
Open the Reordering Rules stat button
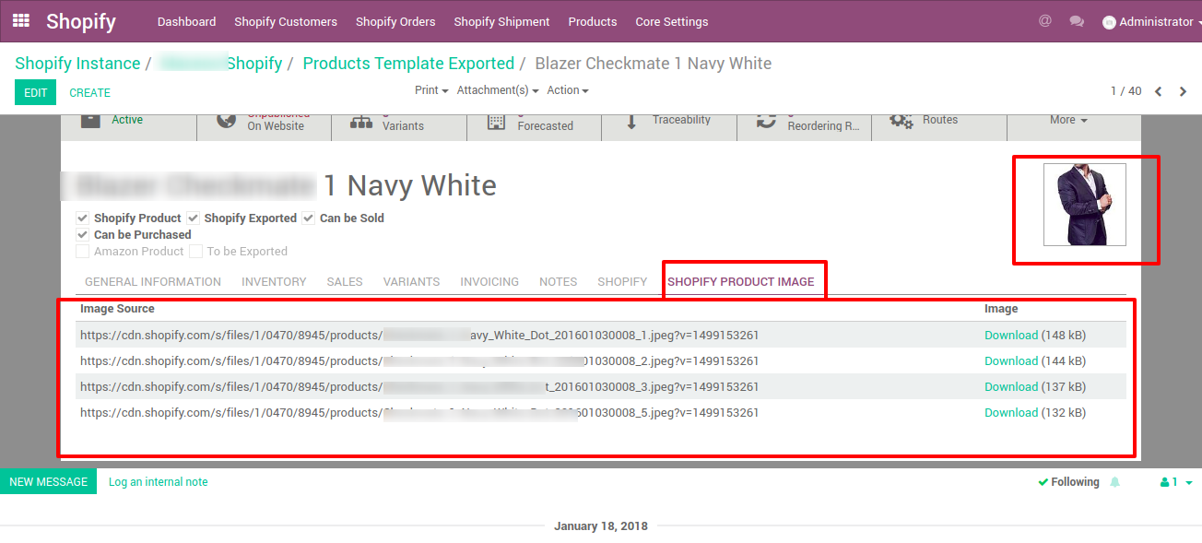tap(805, 126)
